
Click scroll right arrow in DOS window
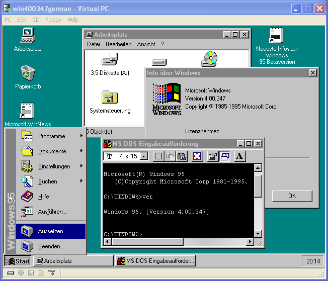[x=250, y=242]
